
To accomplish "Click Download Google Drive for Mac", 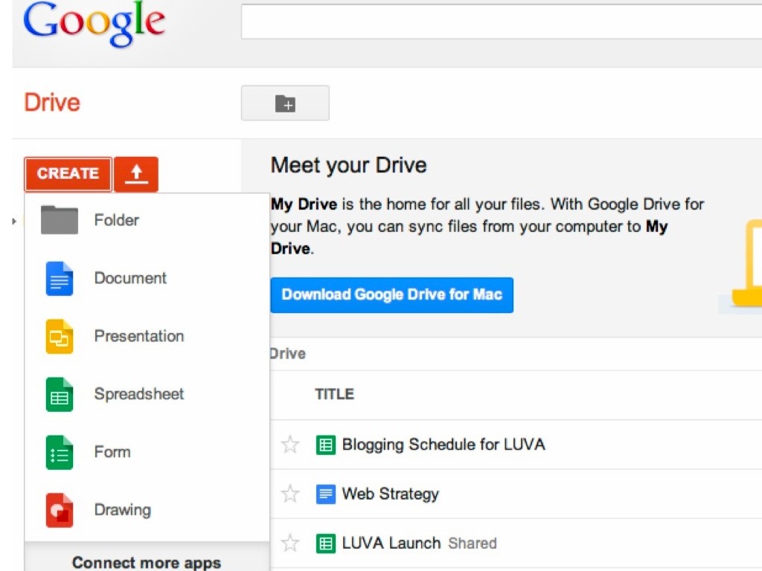I will coord(392,294).
